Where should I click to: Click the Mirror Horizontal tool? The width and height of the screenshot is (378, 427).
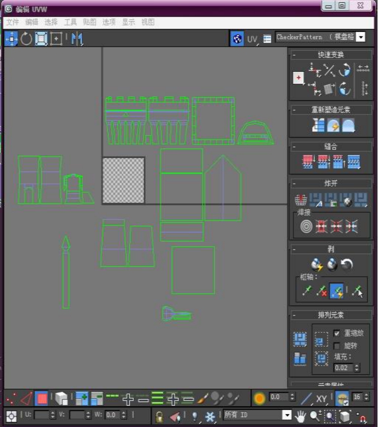coord(77,39)
